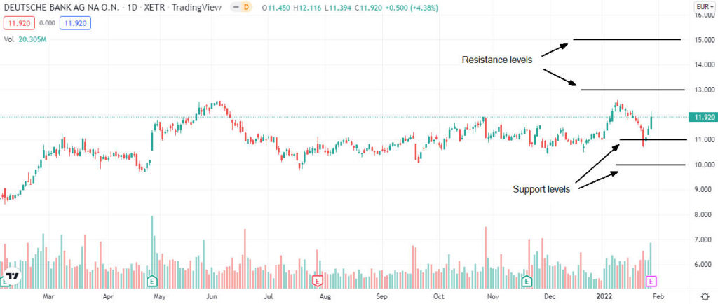Click the Jun label on the time axis
This screenshot has height=304, width=718.
click(x=211, y=296)
